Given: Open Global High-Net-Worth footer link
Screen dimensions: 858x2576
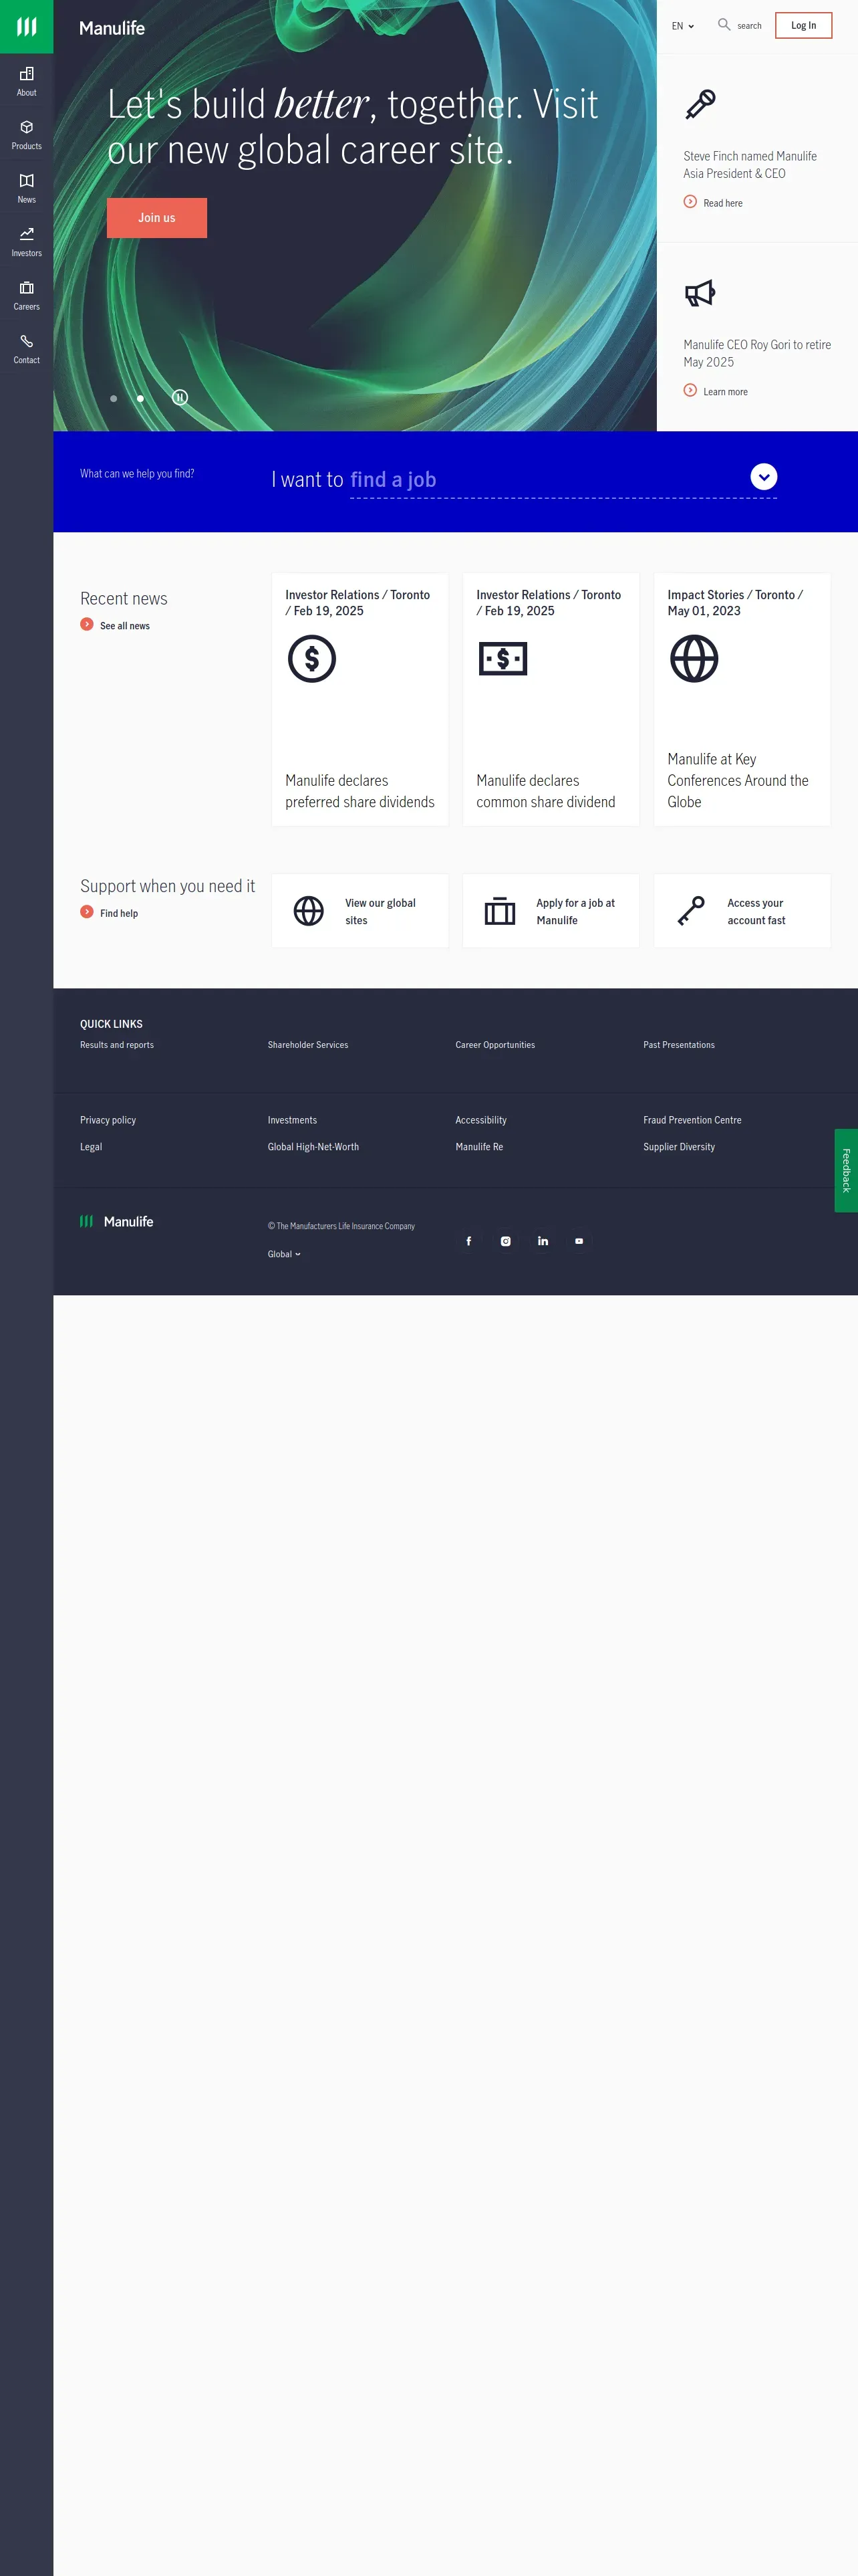Looking at the screenshot, I should [x=313, y=1147].
